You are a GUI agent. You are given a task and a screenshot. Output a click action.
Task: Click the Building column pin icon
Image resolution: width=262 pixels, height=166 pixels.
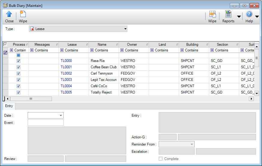pyautogui.click(x=207, y=45)
